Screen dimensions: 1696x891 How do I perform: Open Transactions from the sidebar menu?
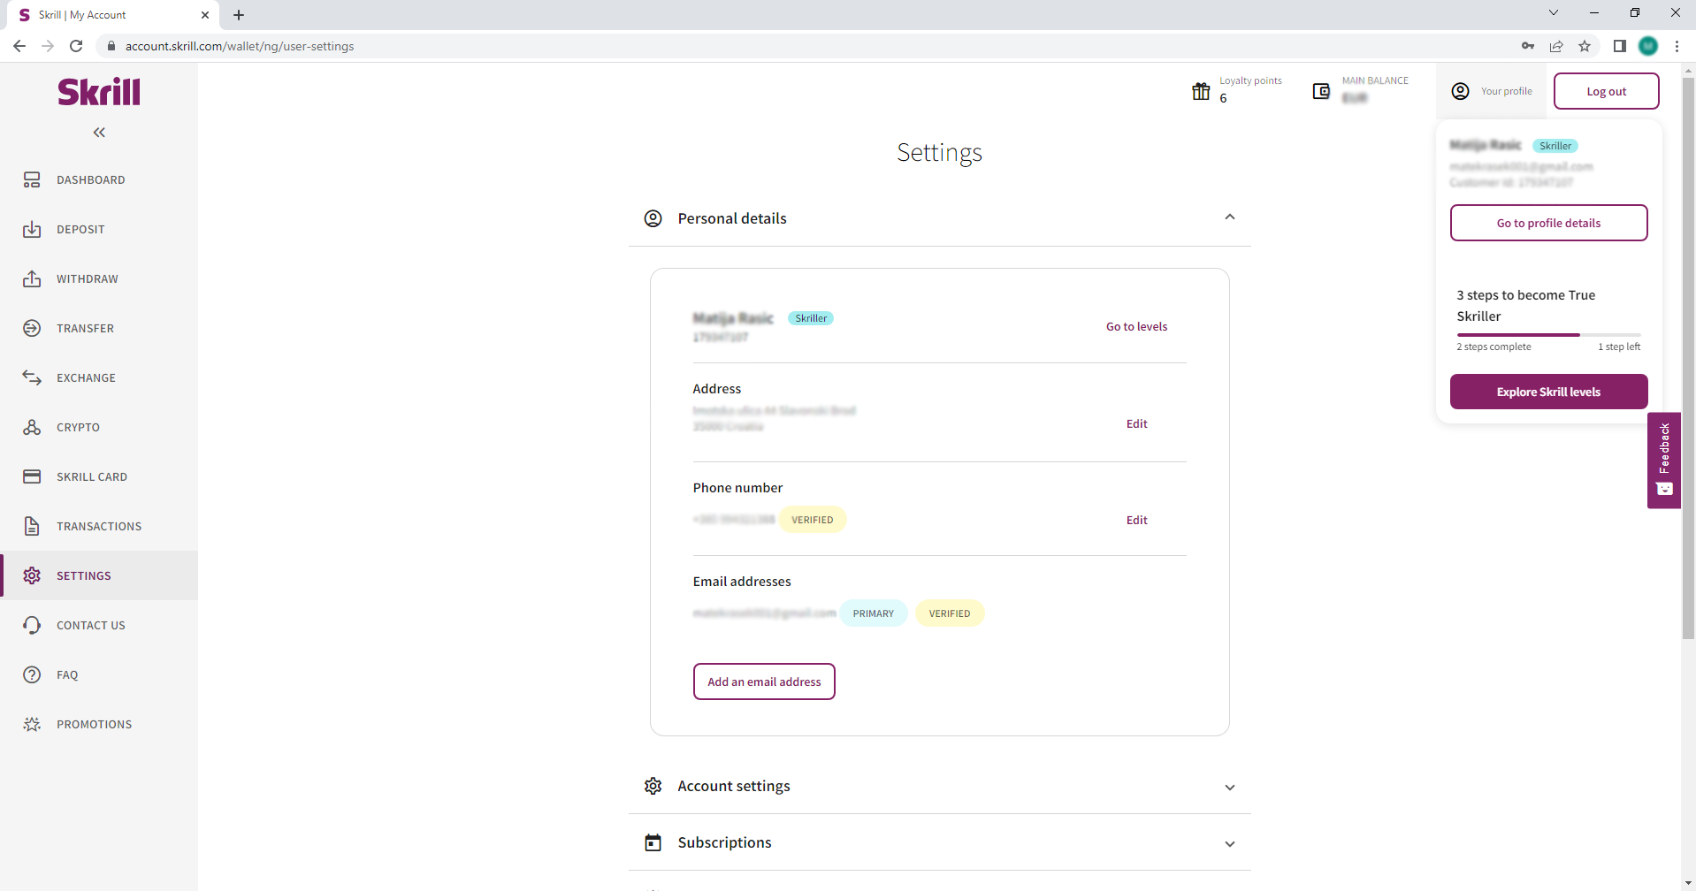99,526
